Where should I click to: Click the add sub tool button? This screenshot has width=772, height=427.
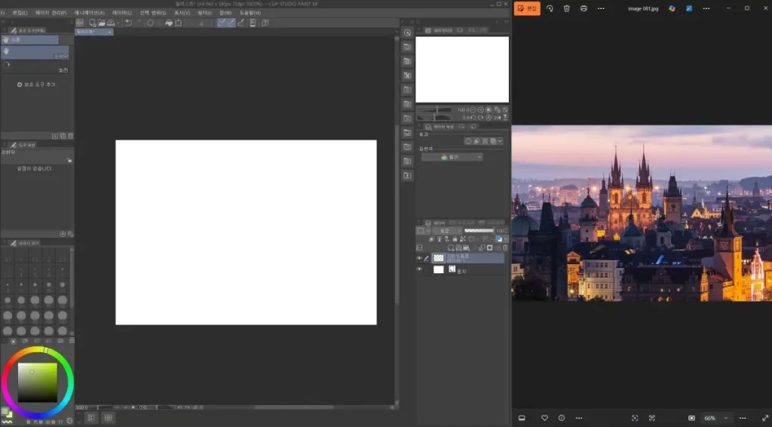(x=38, y=84)
